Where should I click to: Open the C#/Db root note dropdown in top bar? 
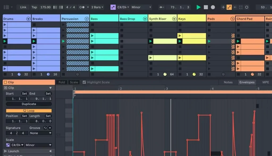point(123,7)
